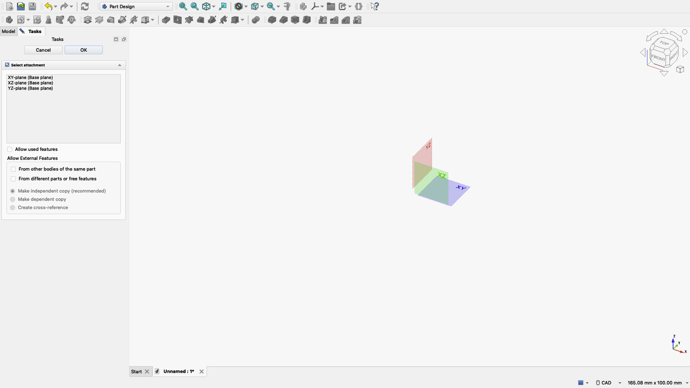Open the Start tab
690x388 pixels.
pos(136,371)
